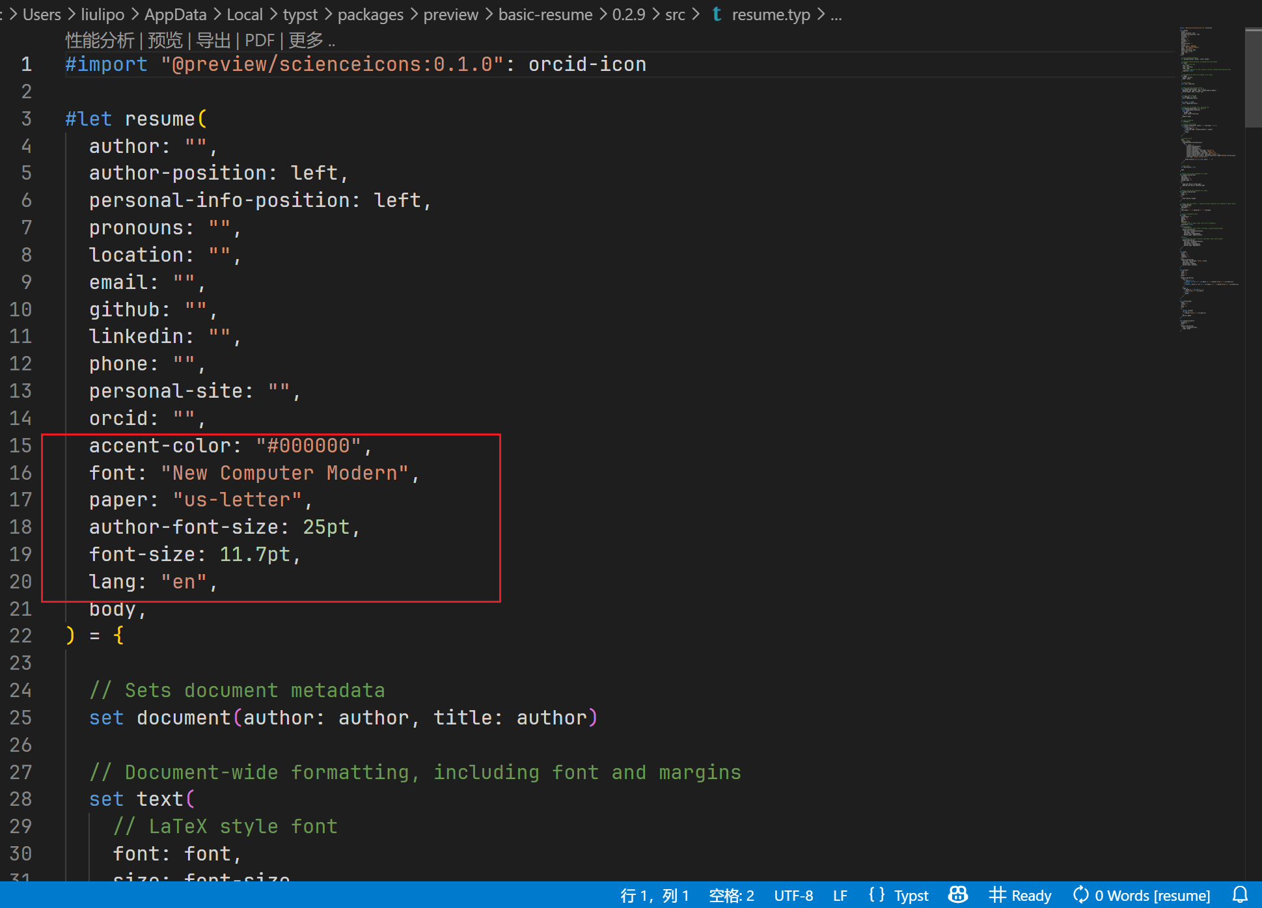1262x908 pixels.
Task: Click 性能分析 code lens link
Action: coord(100,40)
